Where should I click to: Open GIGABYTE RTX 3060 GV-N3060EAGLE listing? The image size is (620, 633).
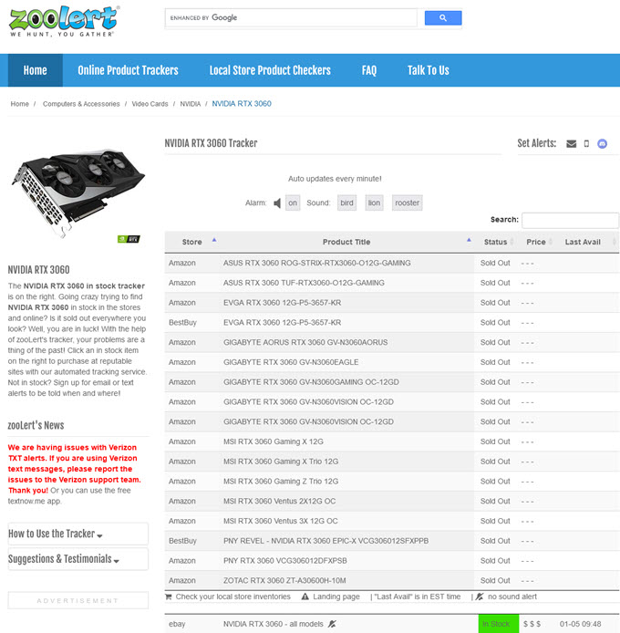pos(291,362)
